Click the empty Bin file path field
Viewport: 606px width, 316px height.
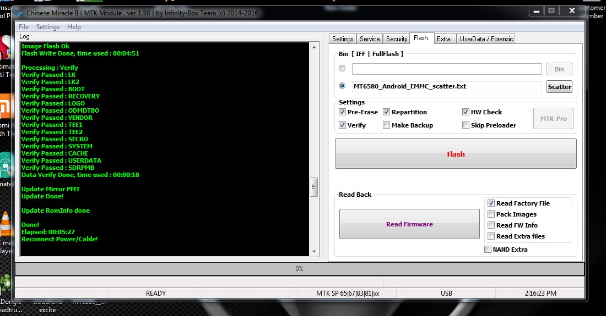447,69
